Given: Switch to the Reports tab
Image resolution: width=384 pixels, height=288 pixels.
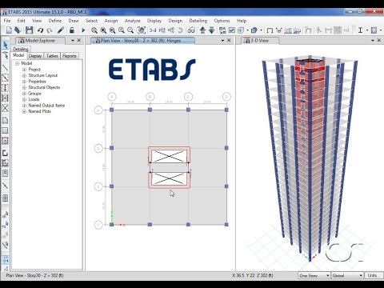Looking at the screenshot, I should (70, 56).
